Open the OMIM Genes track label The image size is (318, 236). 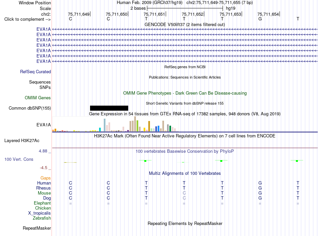click(x=38, y=98)
